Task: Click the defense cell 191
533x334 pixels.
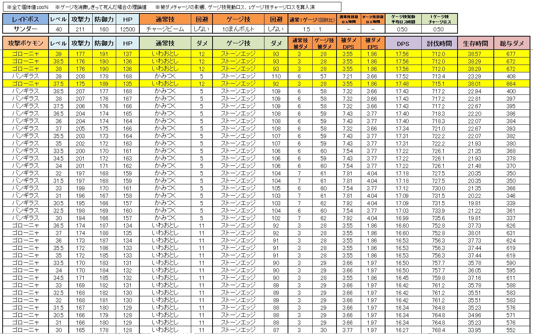Action: [x=104, y=54]
